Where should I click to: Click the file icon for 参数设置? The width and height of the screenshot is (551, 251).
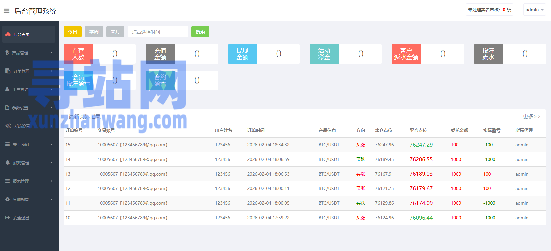(7, 108)
